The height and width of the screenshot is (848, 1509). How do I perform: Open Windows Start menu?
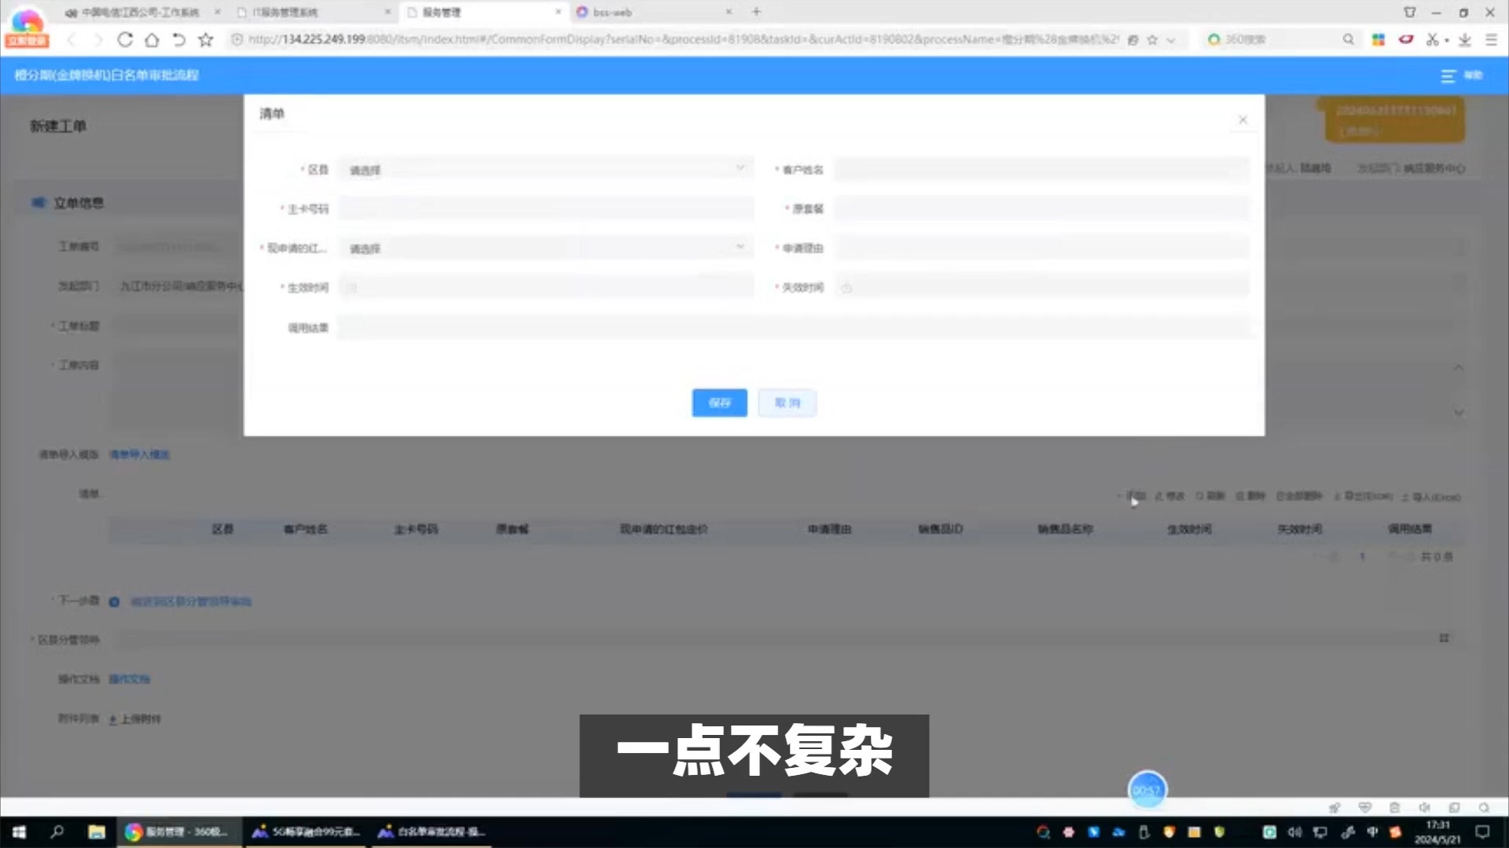click(19, 832)
